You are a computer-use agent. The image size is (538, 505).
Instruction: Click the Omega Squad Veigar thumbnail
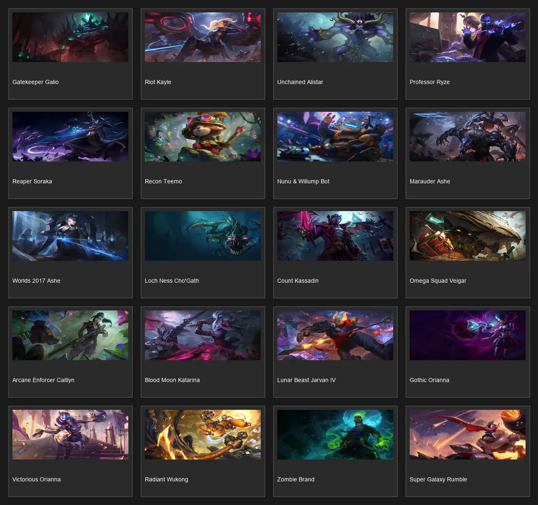(x=468, y=236)
